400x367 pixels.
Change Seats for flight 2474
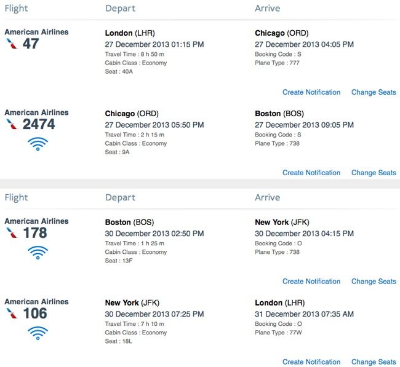pyautogui.click(x=374, y=173)
